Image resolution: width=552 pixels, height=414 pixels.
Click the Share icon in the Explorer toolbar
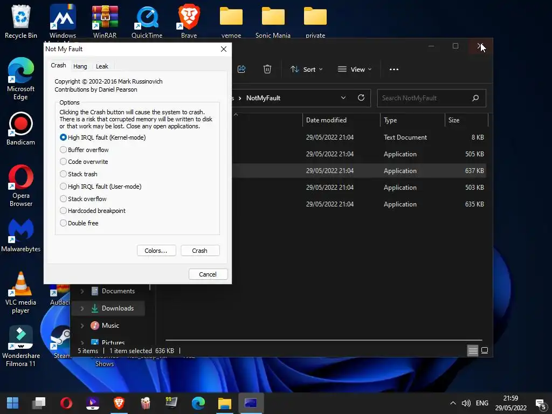click(241, 69)
